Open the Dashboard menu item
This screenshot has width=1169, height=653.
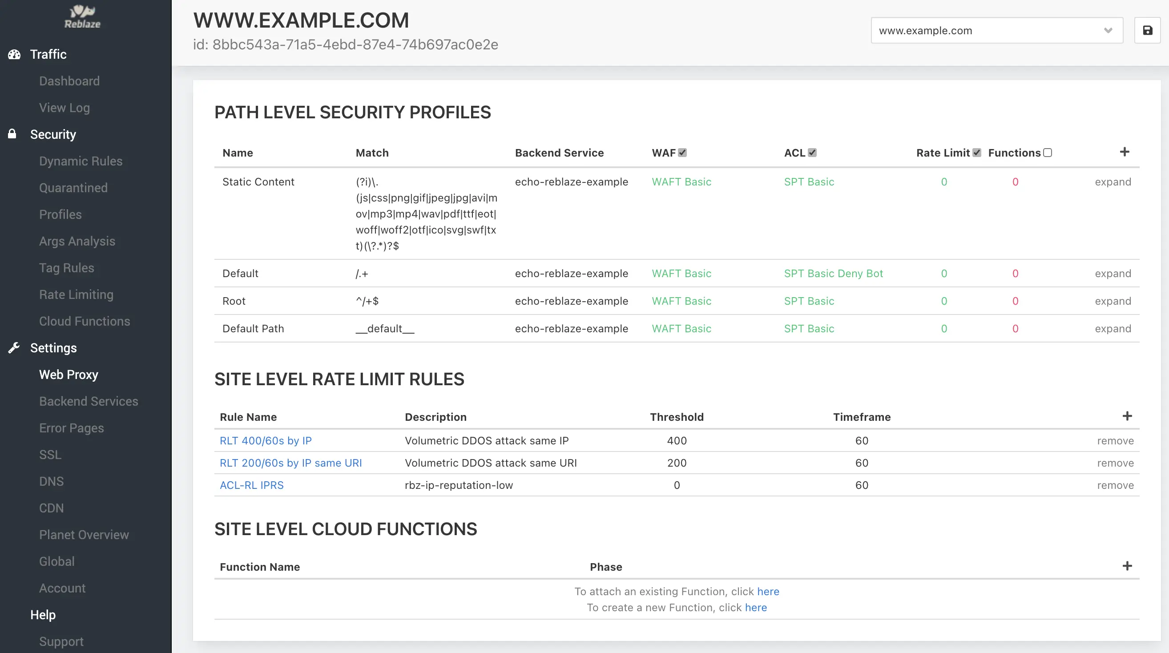tap(69, 81)
